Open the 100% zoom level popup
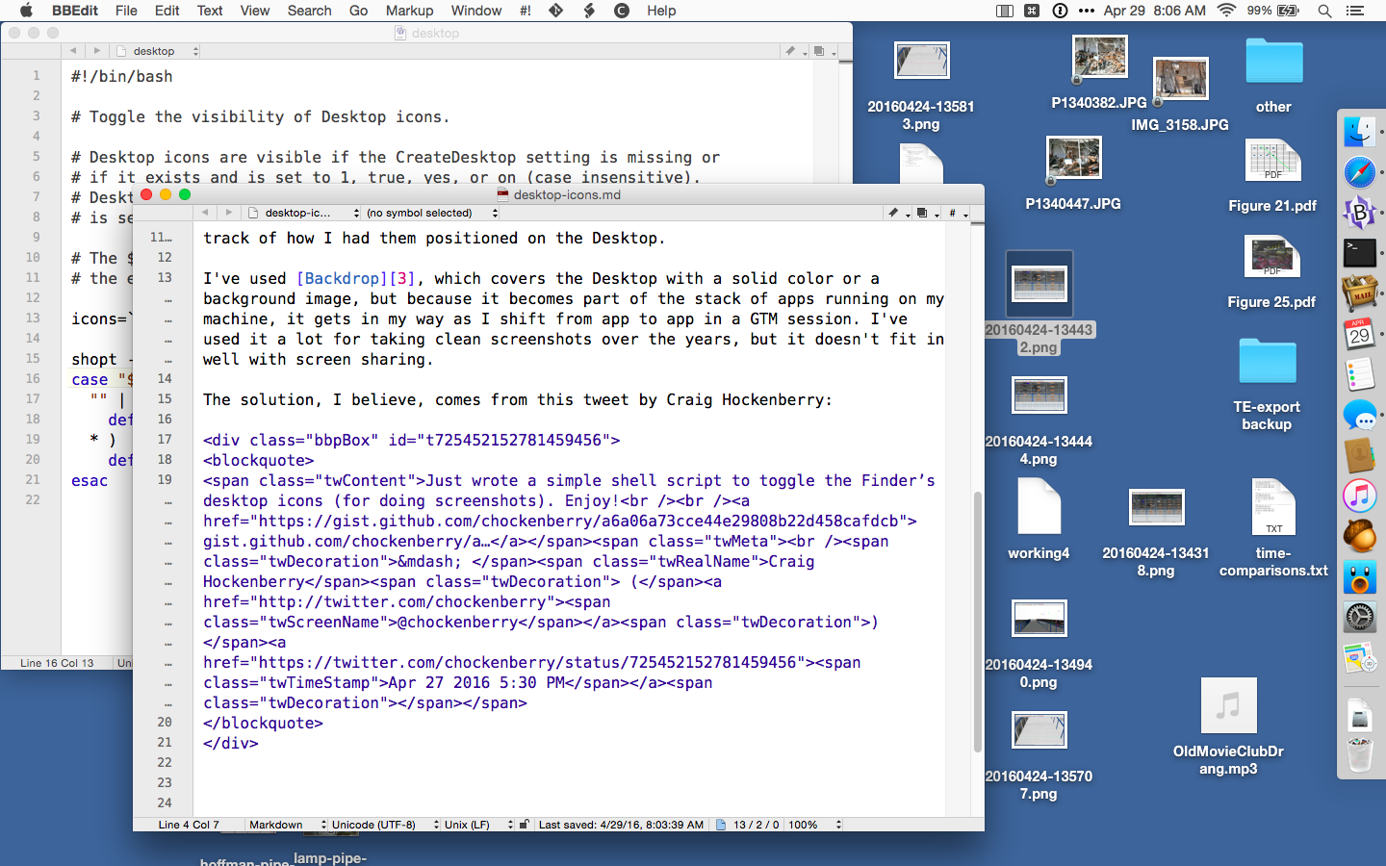 click(x=813, y=825)
